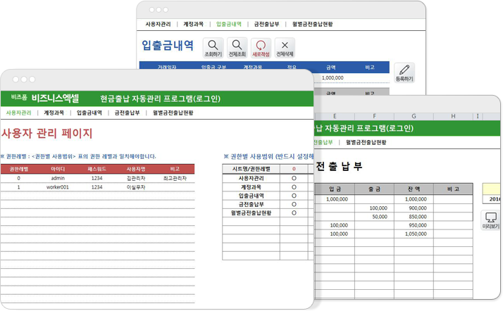Click the 최고관리자 remark cell

pyautogui.click(x=175, y=179)
